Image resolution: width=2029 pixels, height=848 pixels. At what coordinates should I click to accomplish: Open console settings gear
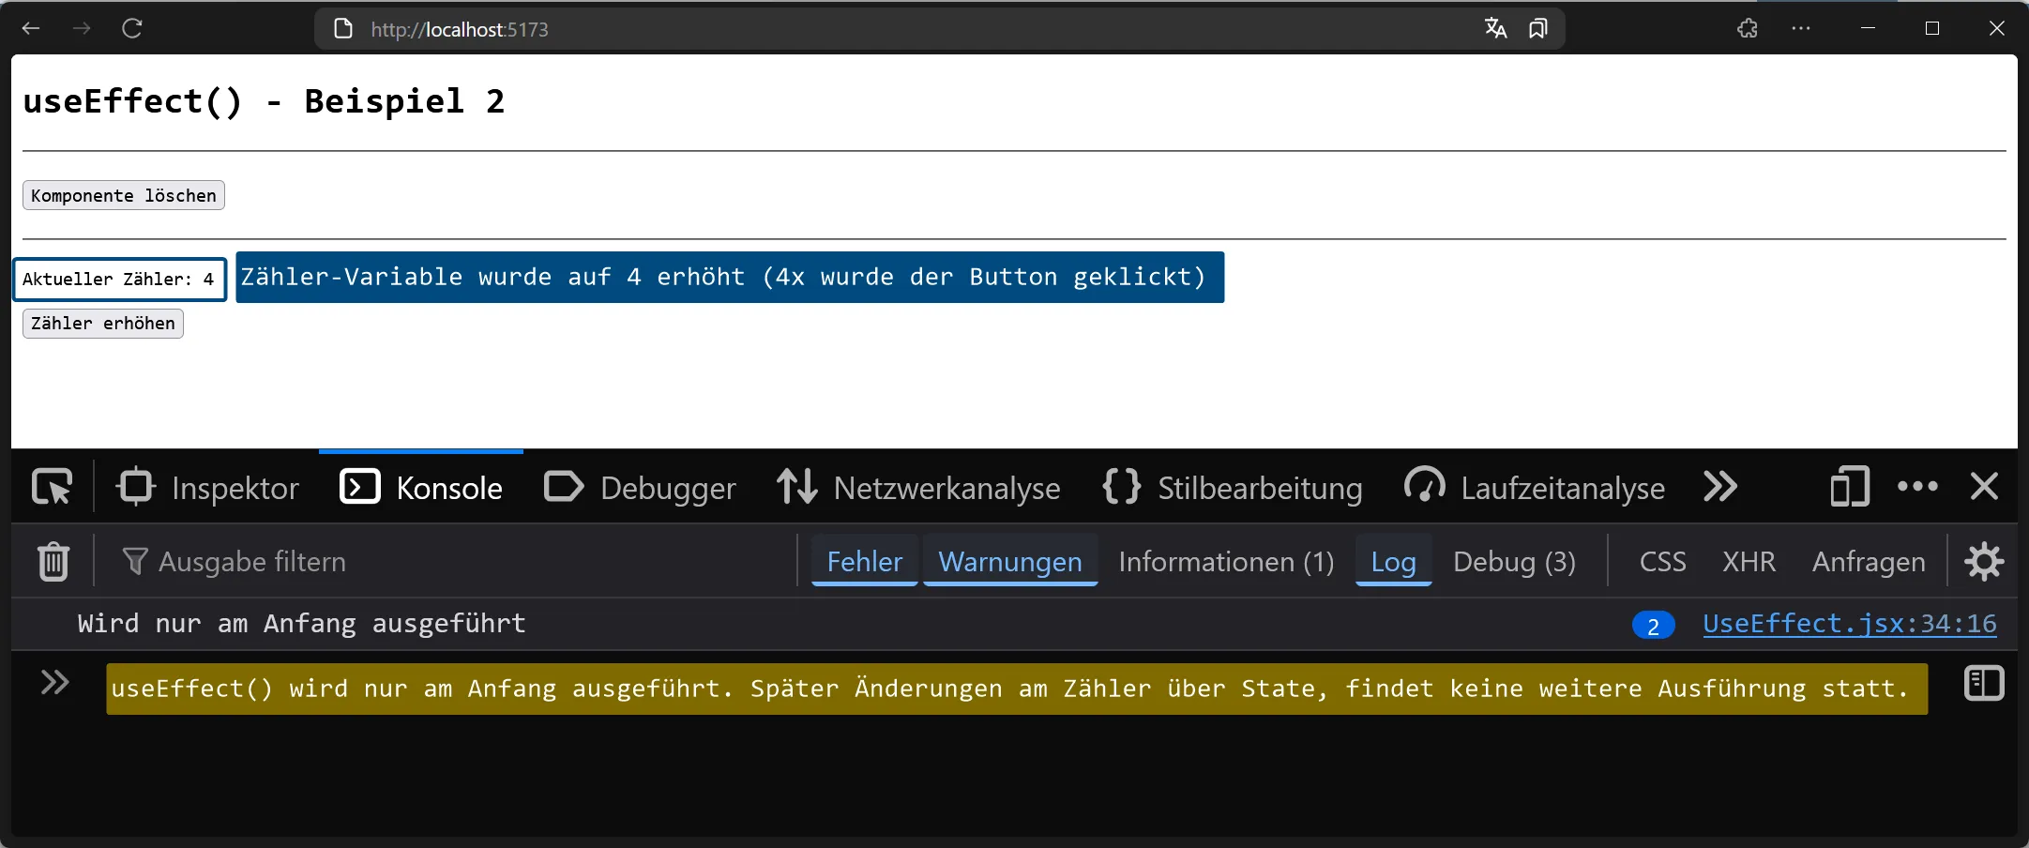click(x=1984, y=562)
